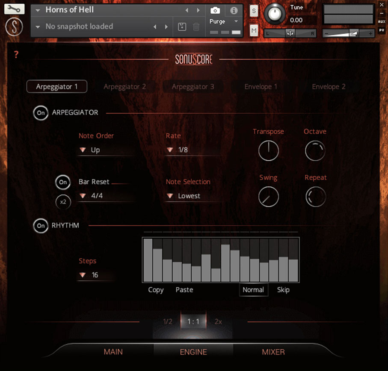
Task: Toggle the AUX sends button
Action: coord(382,21)
